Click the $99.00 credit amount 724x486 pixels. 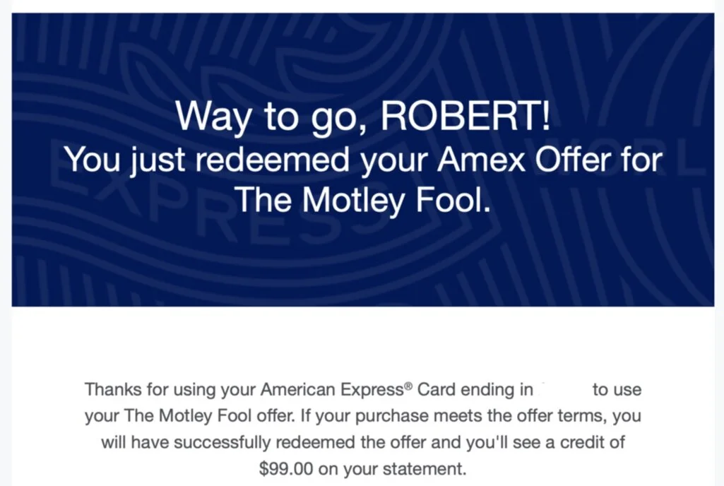286,468
